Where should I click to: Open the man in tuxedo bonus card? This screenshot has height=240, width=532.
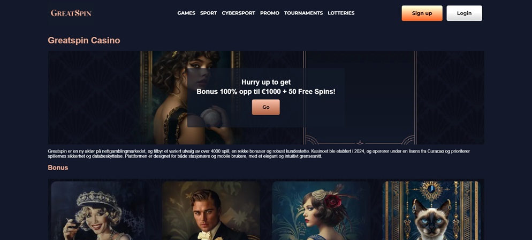[x=210, y=211]
